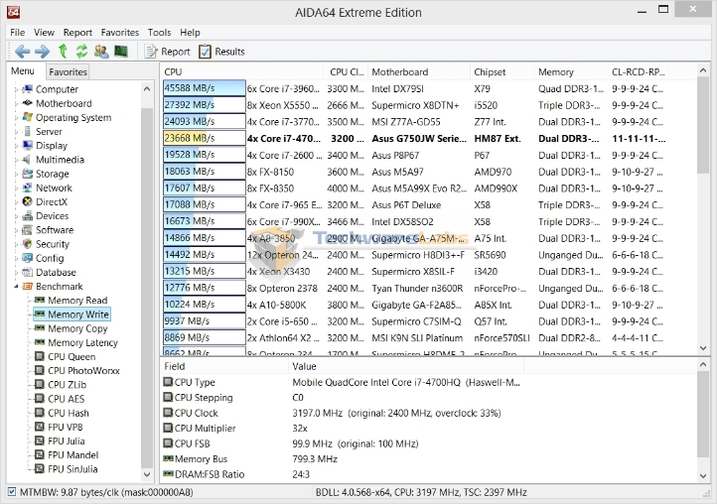Select CPU PhotoWorxx benchmark
The height and width of the screenshot is (504, 717).
[83, 371]
